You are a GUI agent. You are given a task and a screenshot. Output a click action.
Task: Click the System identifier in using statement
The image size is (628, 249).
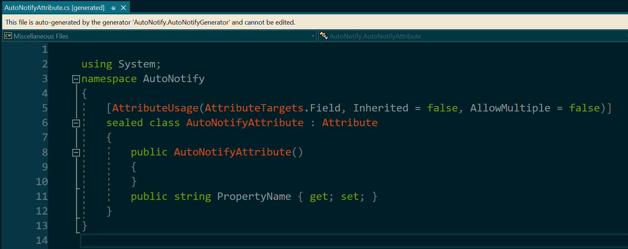coord(137,64)
